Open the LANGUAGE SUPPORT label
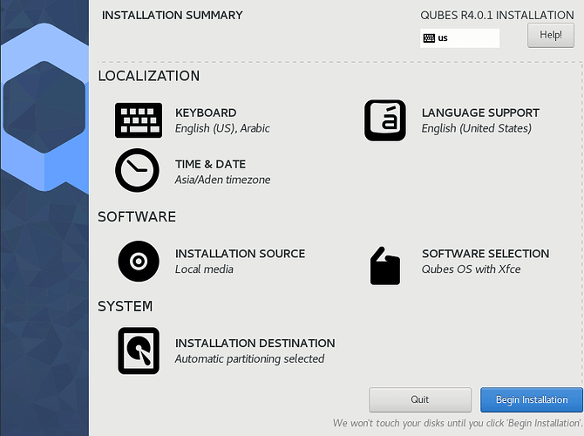This screenshot has width=584, height=436. point(480,112)
